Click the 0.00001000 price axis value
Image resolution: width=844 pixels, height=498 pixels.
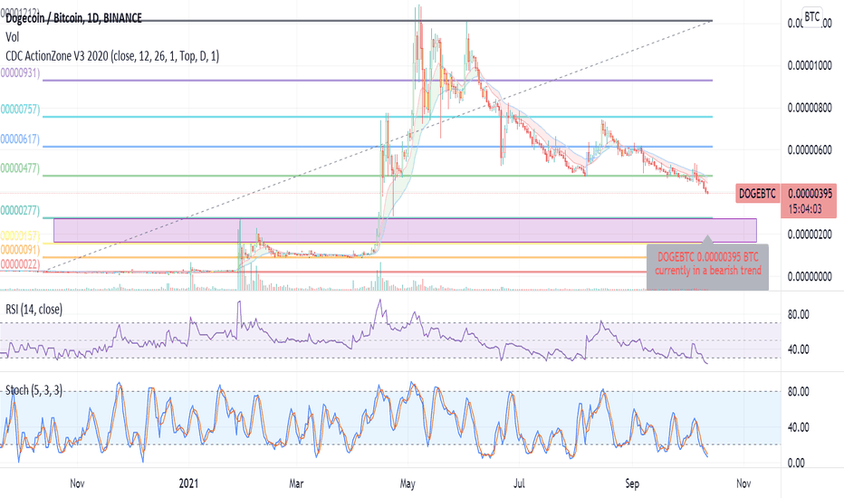810,66
